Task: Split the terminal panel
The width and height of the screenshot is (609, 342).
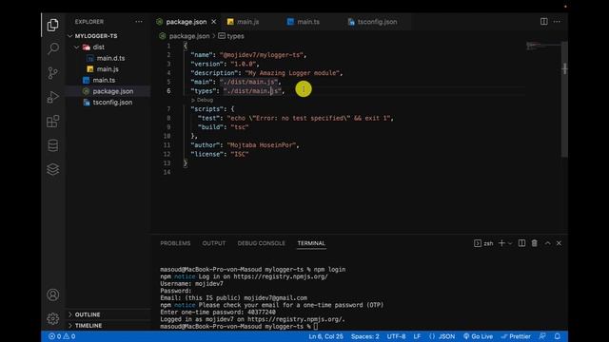Action: (x=521, y=243)
